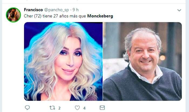
Task: View the like count showing 4
Action: tap(84, 108)
